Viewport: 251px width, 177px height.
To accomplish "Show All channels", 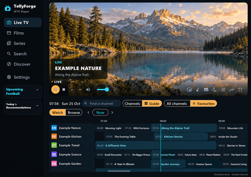I will point(177,104).
